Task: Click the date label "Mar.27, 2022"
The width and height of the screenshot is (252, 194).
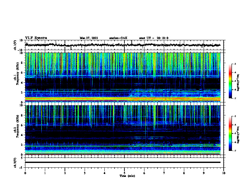Action: tap(89, 38)
